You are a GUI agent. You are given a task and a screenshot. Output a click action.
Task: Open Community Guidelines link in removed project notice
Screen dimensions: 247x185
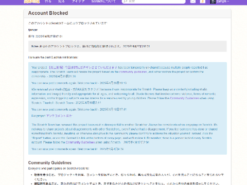pyautogui.click(x=80, y=142)
